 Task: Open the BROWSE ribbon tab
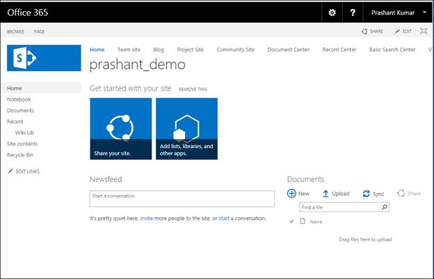pos(15,31)
